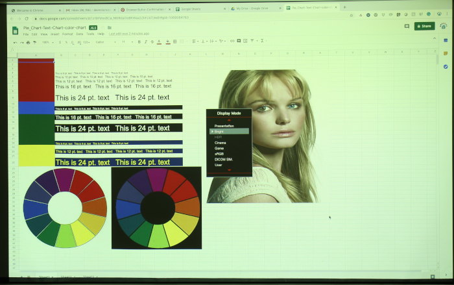Bookmark this page with star icon
The height and width of the screenshot is (285, 454).
[352, 16]
